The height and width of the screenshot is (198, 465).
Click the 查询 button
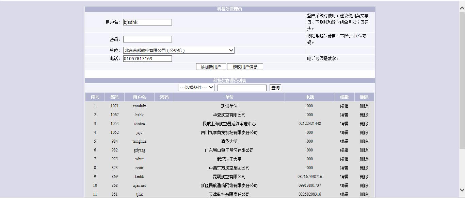tap(275, 88)
